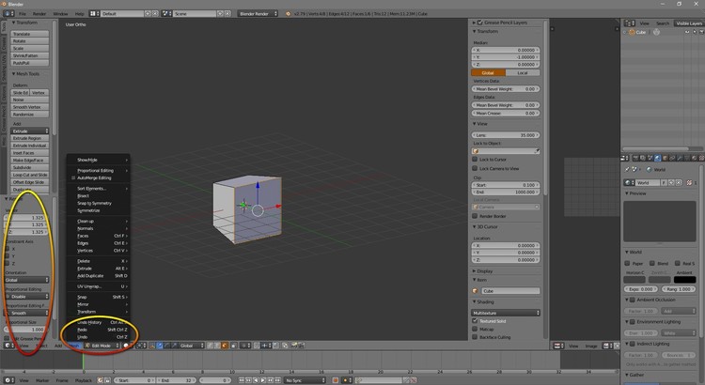The width and height of the screenshot is (705, 385).
Task: Click the viewport shading sphere icon
Action: [x=126, y=346]
